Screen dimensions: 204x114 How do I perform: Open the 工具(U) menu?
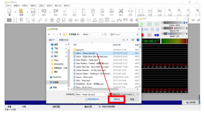[41, 6]
